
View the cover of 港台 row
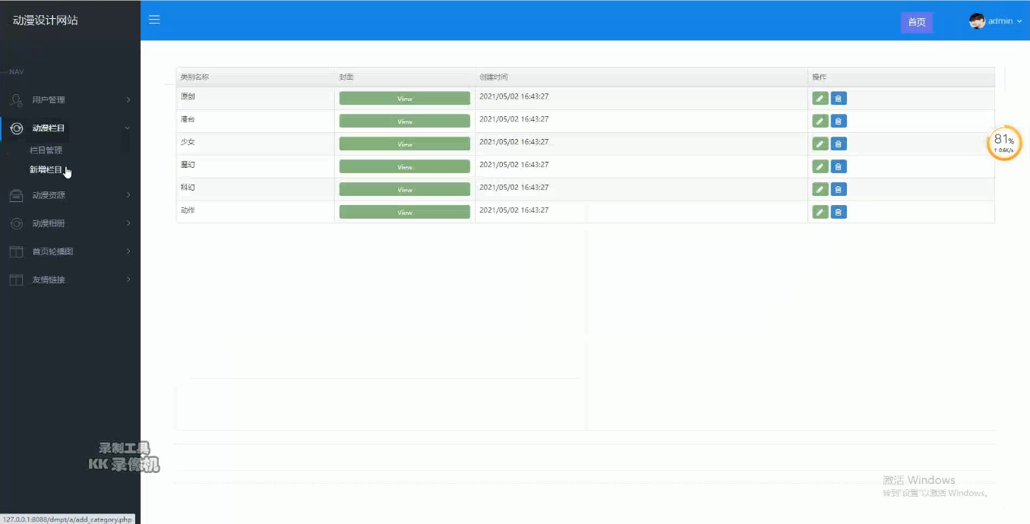tap(405, 122)
